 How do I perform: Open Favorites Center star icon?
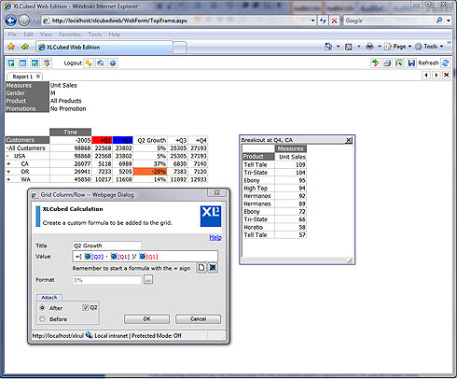tap(11, 47)
